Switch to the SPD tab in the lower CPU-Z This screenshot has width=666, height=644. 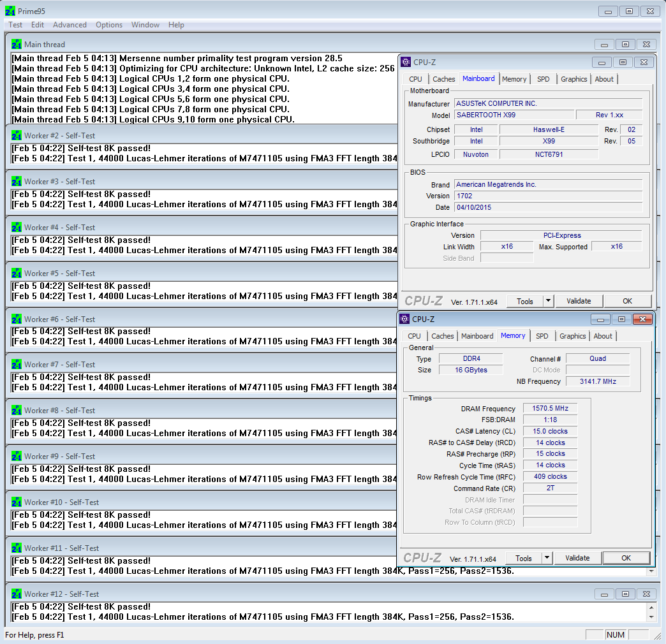542,336
